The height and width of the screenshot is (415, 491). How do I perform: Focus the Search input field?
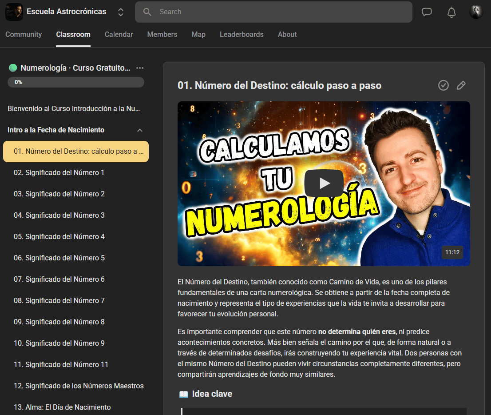click(273, 12)
